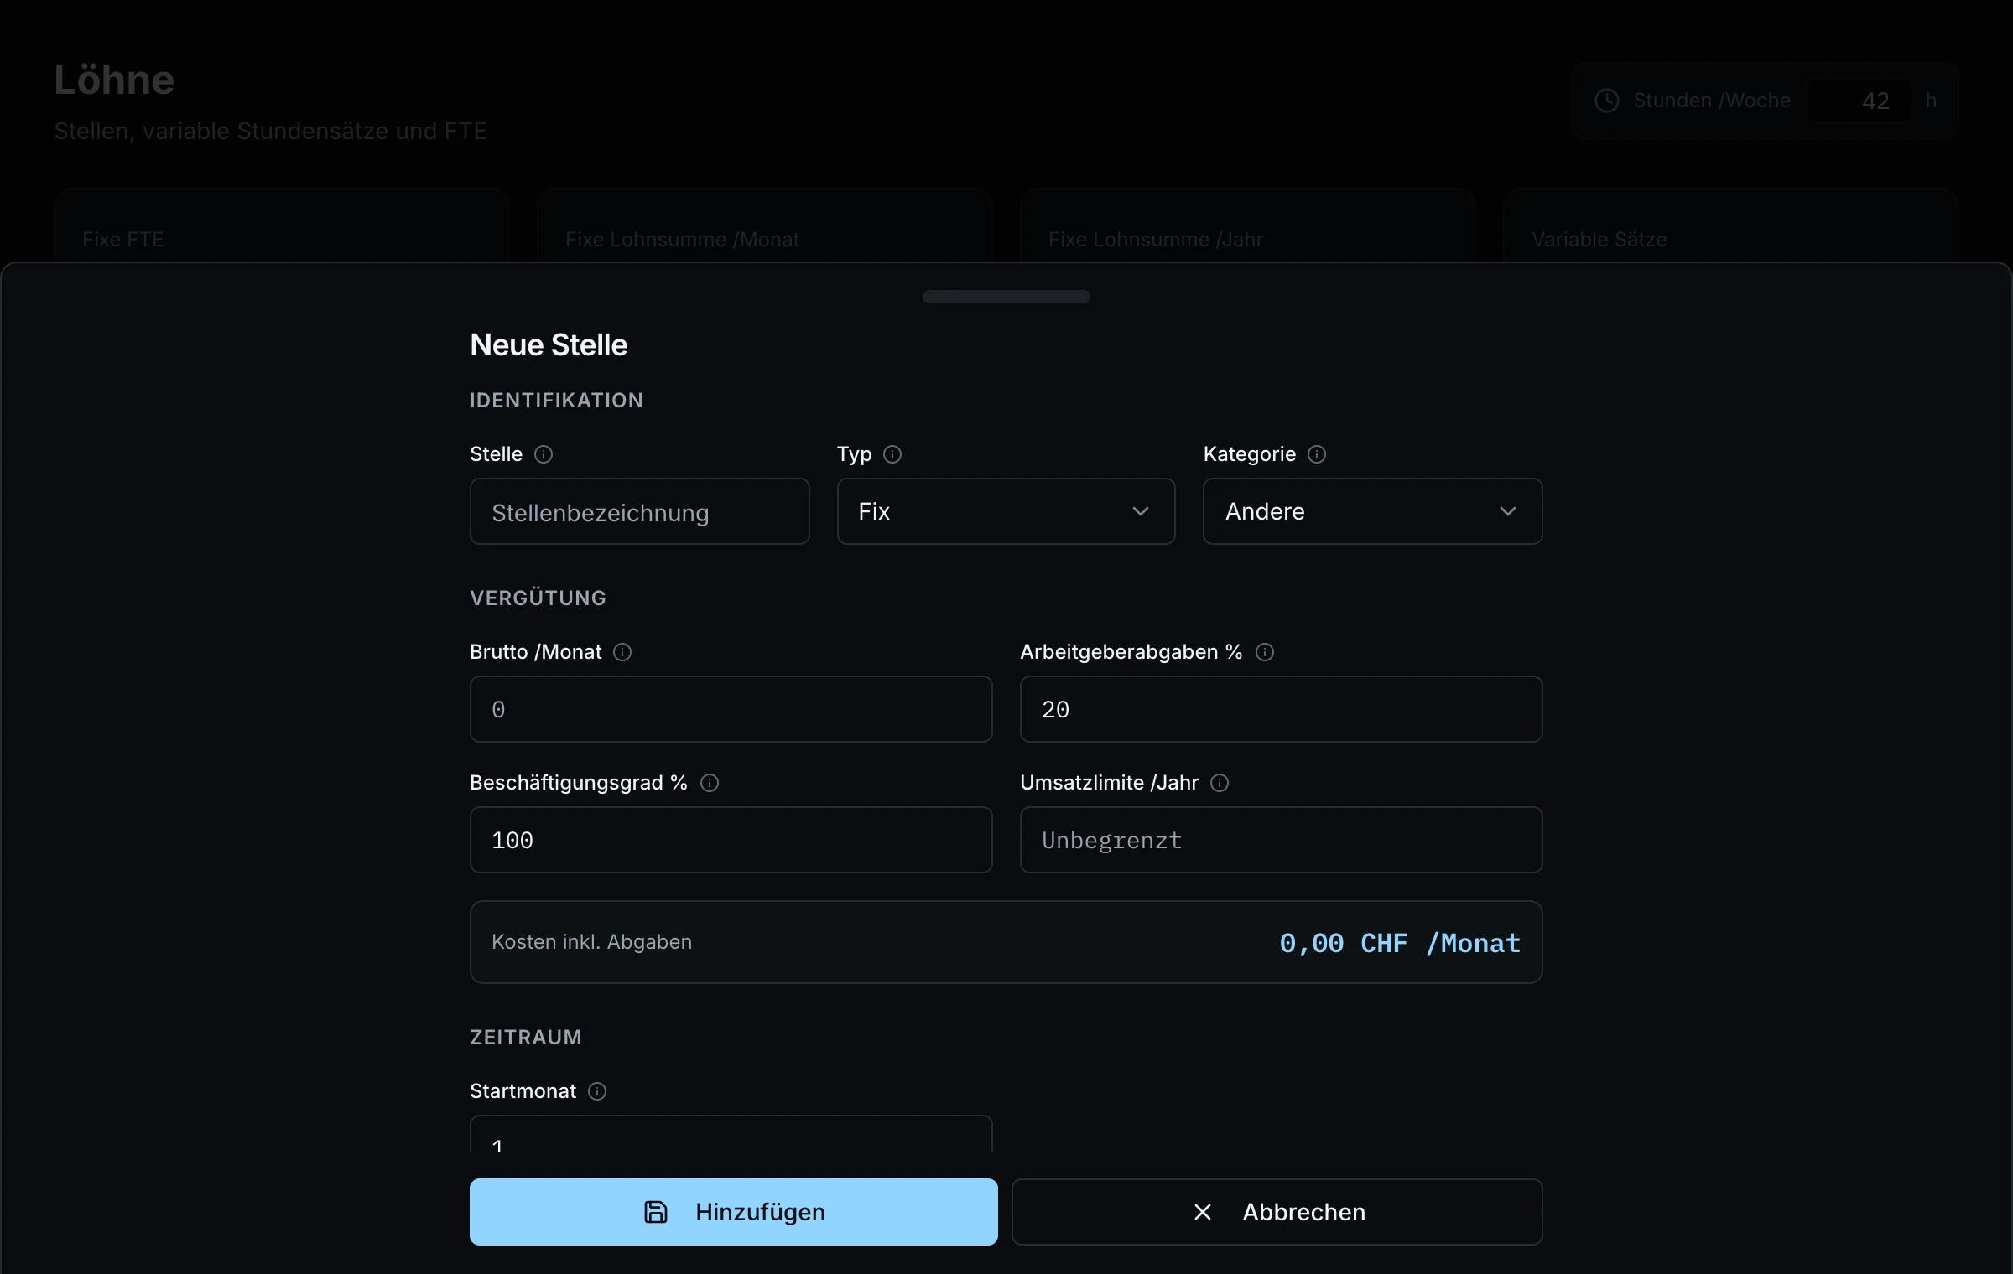Click the IDENTIFIKATION section label
Viewport: 2013px width, 1274px height.
coord(556,401)
